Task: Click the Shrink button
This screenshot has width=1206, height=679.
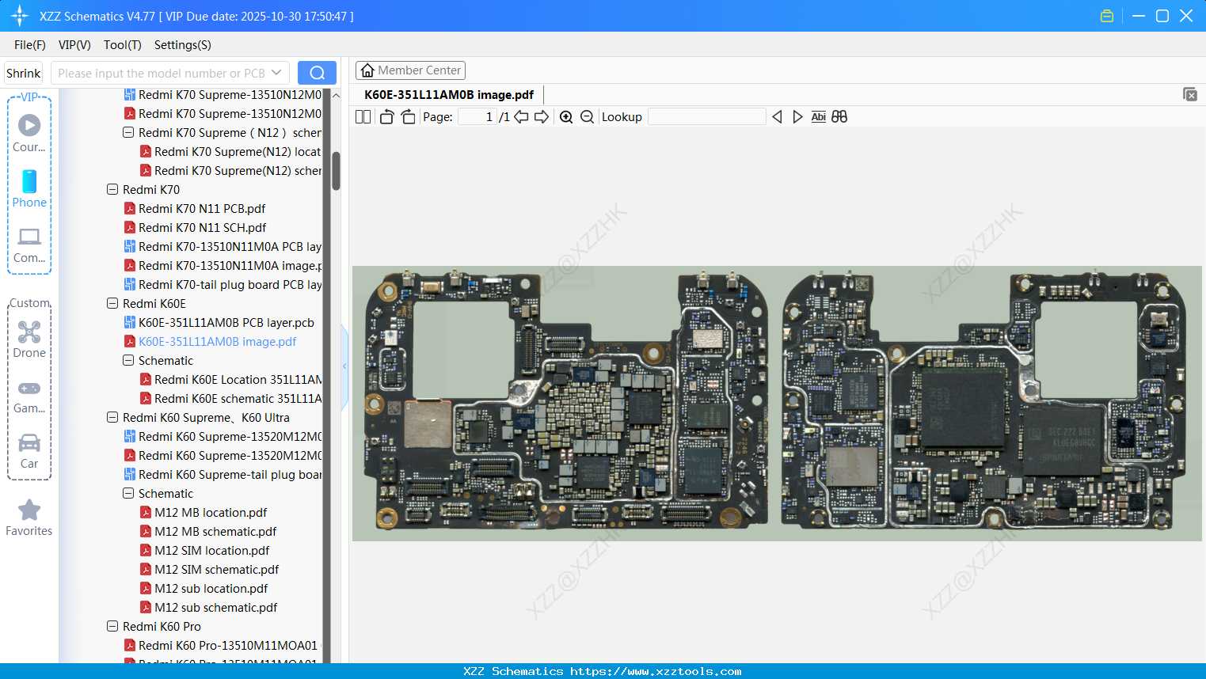Action: (x=23, y=72)
